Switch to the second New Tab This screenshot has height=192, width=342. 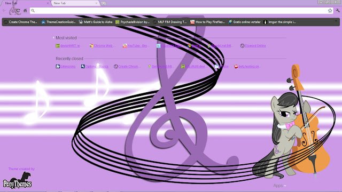click(x=75, y=3)
